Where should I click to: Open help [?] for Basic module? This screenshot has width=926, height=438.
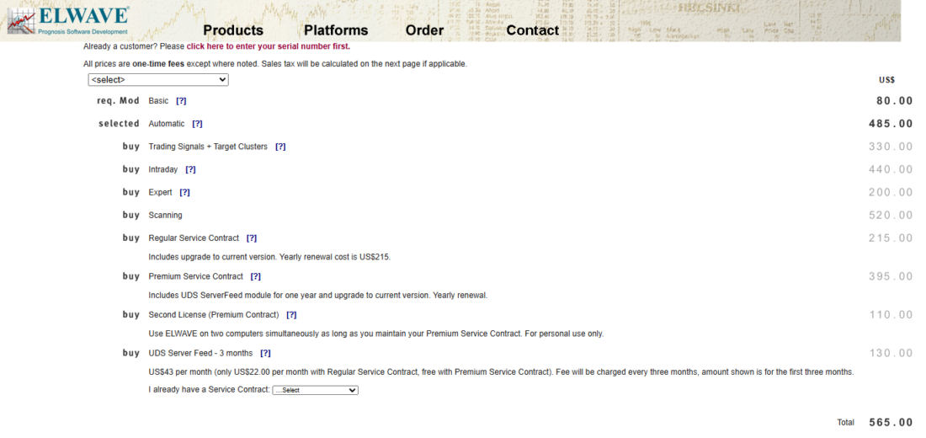click(x=181, y=101)
